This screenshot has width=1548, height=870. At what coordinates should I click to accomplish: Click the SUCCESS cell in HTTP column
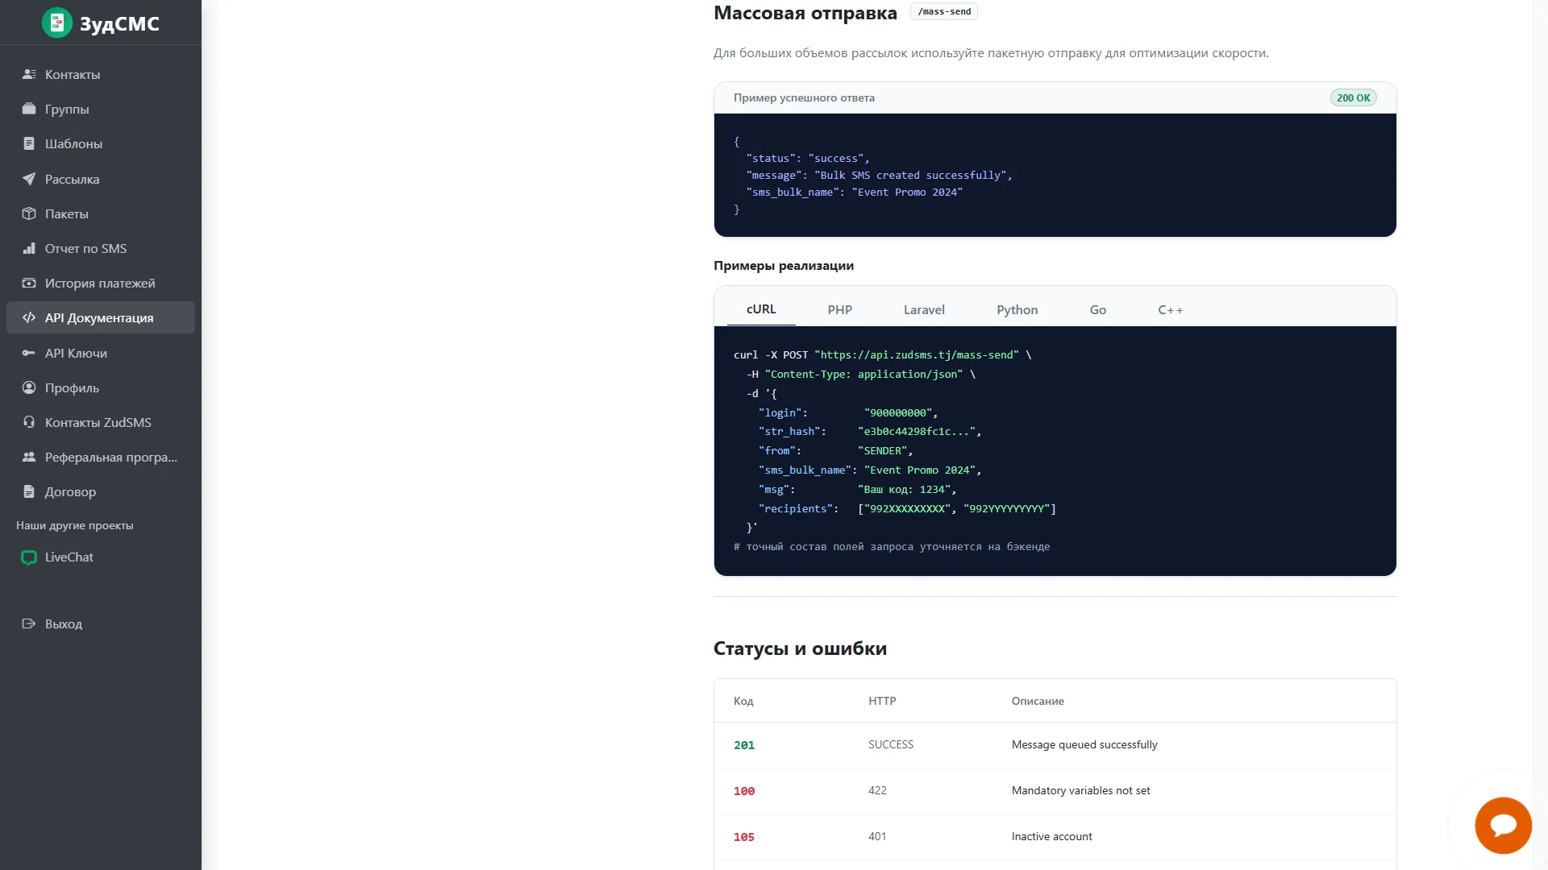pyautogui.click(x=891, y=744)
